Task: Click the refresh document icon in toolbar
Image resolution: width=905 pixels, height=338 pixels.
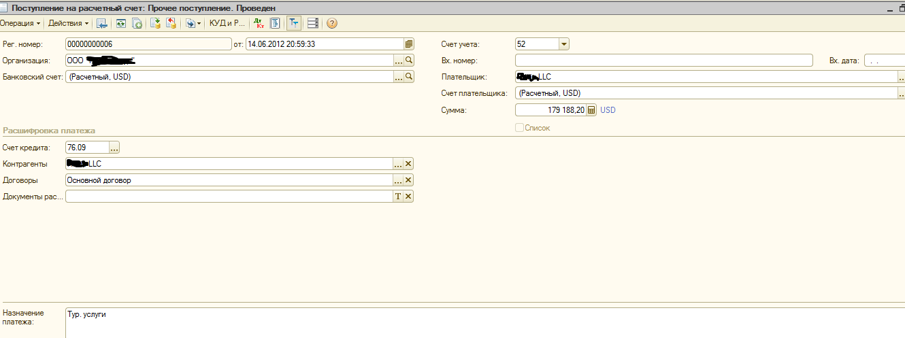Action: [120, 23]
